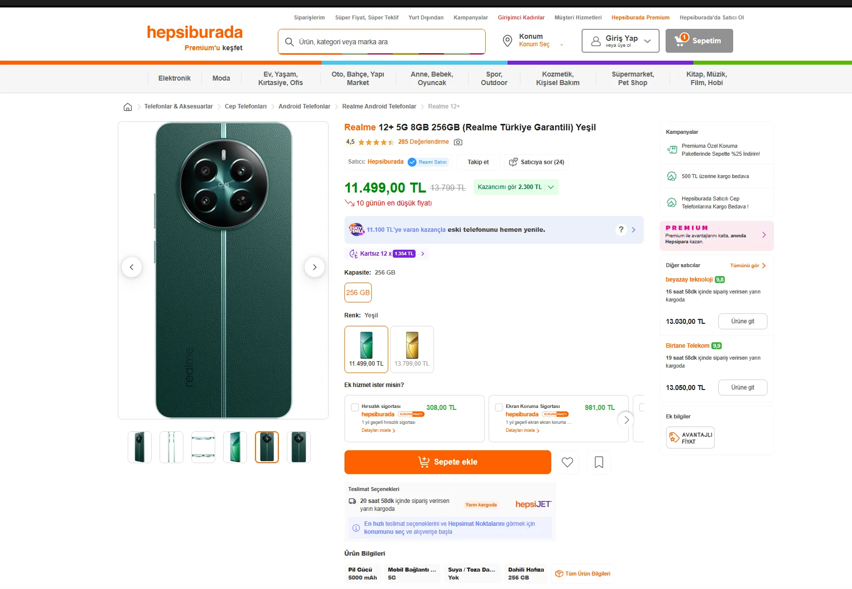This screenshot has width=852, height=589.
Task: Add product to favorites with heart icon
Action: coord(567,462)
